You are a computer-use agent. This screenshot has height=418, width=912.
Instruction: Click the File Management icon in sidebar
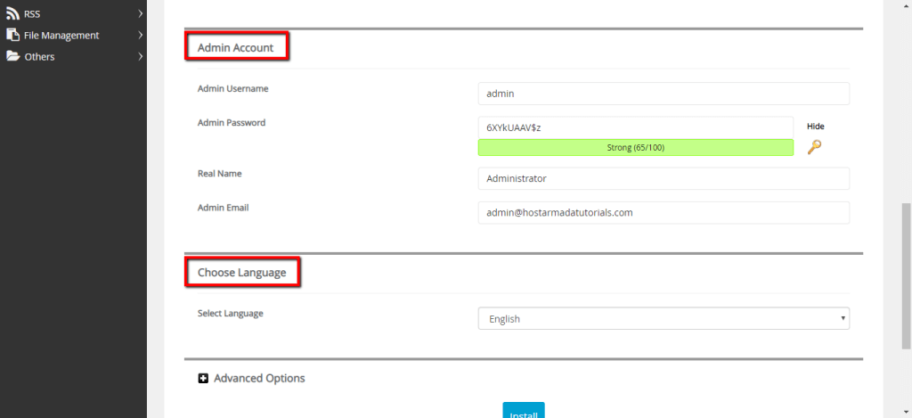12,35
